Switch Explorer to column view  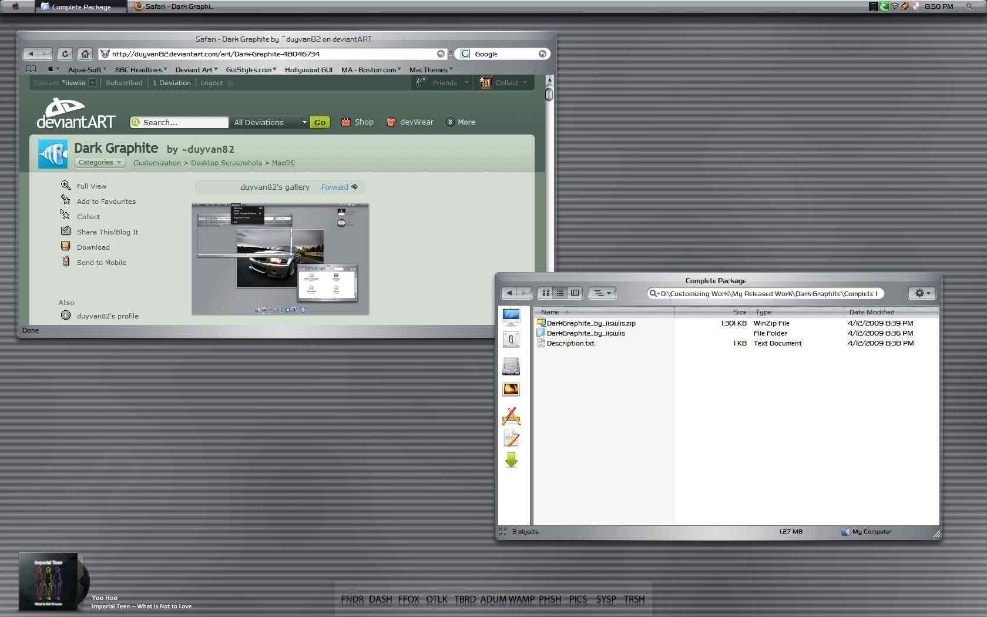575,293
